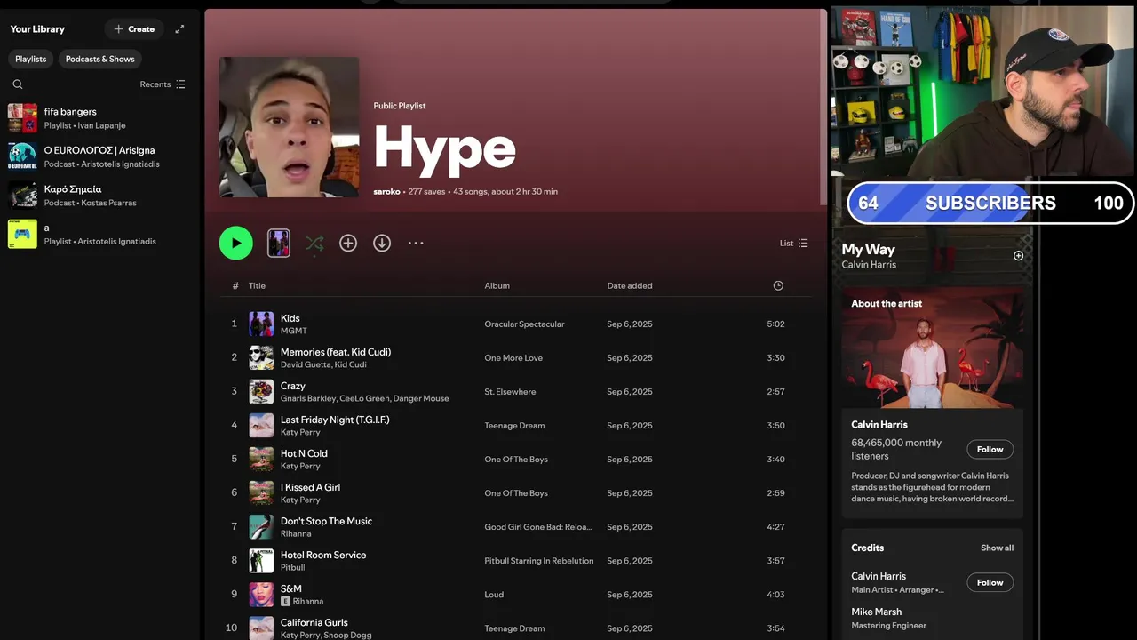Expand Your Library to full view

point(179,28)
